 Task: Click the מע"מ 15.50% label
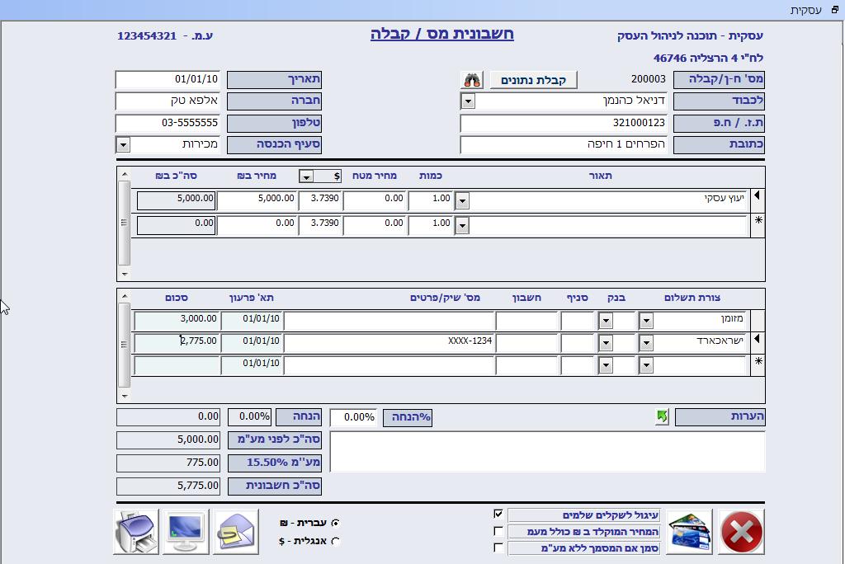(275, 463)
